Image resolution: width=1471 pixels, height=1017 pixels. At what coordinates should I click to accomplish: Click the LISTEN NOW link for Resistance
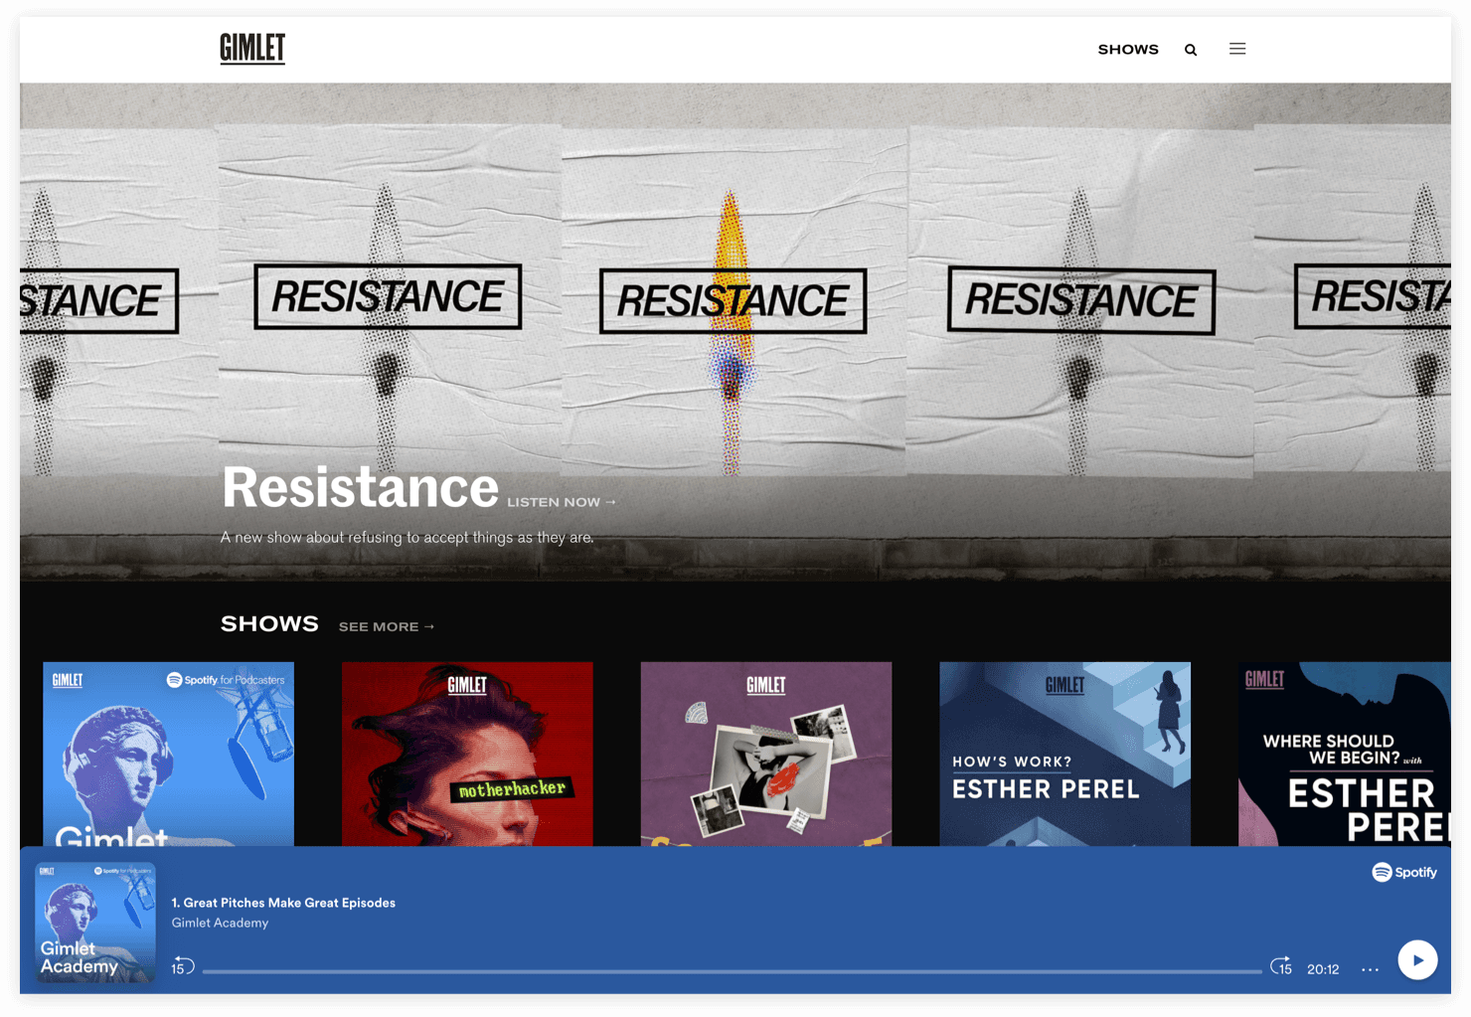(562, 502)
